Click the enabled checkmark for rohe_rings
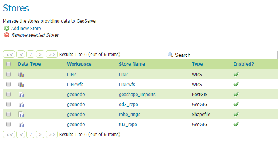Viewport: 279px width, 142px height. (x=236, y=115)
